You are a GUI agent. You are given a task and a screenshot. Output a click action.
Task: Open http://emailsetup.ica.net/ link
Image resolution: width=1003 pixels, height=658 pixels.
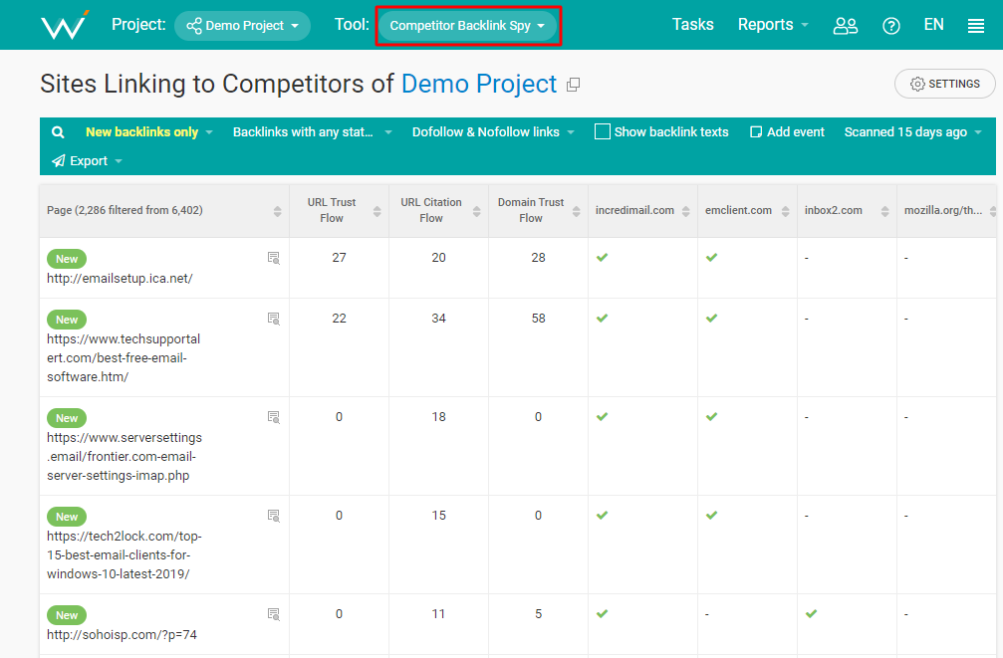[x=120, y=278]
